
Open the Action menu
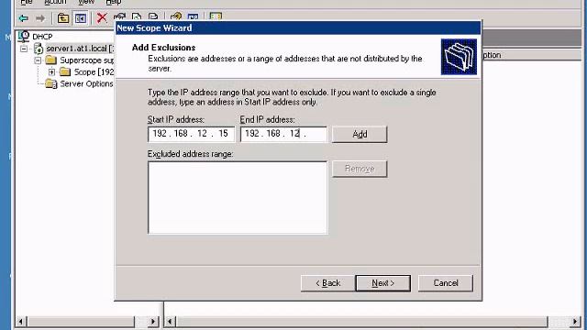[x=55, y=2]
